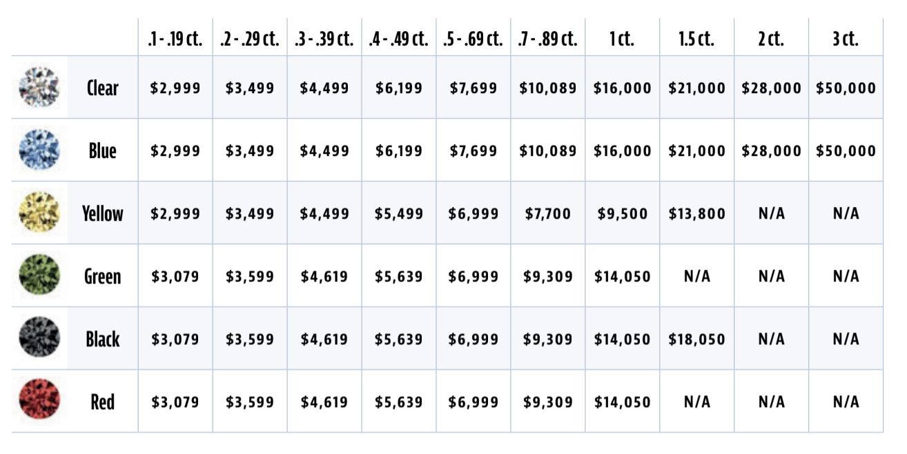Image resolution: width=907 pixels, height=454 pixels.
Task: Click the 1.5 ct. column header
Action: [696, 39]
